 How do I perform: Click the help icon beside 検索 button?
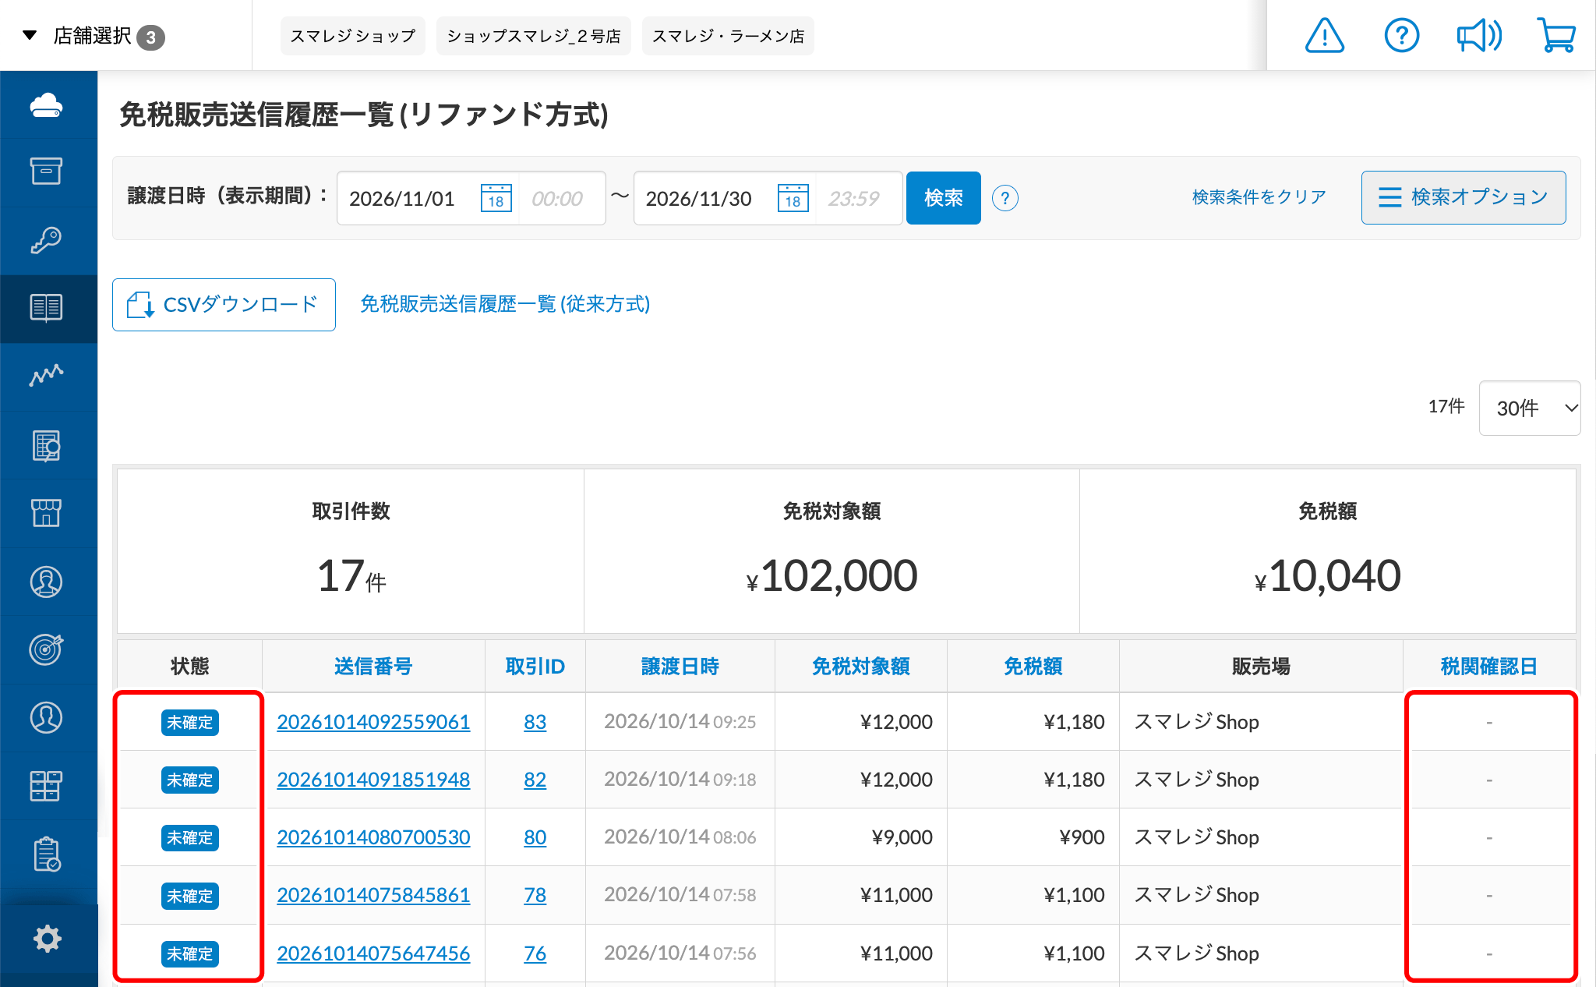(1005, 198)
